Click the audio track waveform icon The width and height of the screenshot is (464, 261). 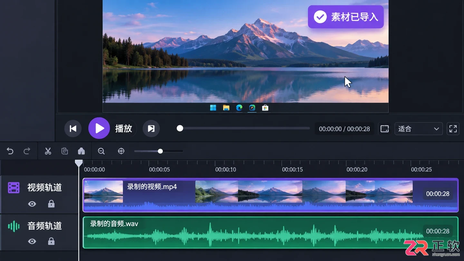pyautogui.click(x=14, y=226)
